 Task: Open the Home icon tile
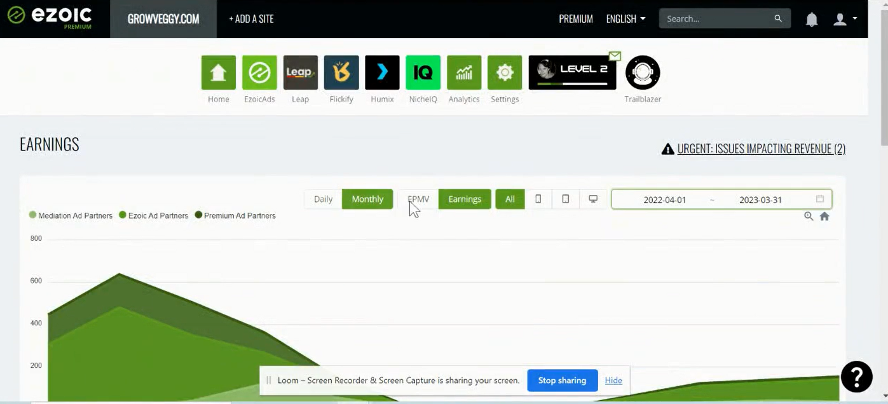pyautogui.click(x=219, y=72)
